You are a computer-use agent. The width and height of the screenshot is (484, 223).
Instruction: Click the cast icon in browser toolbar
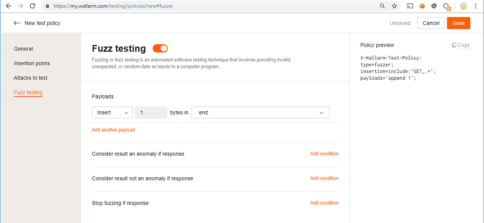point(410,6)
